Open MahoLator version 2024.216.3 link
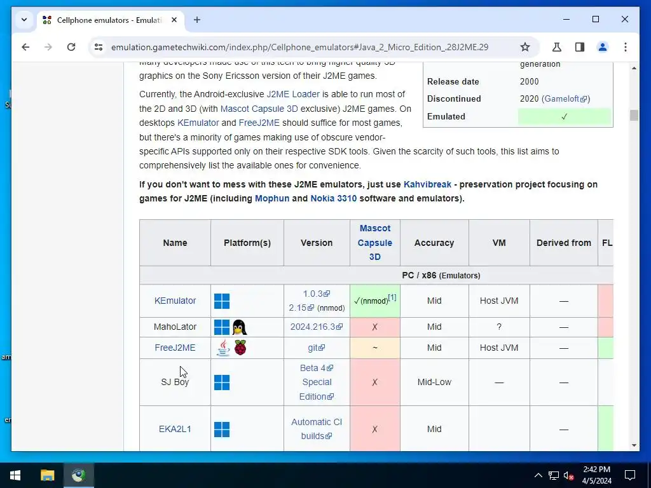 pos(317,327)
